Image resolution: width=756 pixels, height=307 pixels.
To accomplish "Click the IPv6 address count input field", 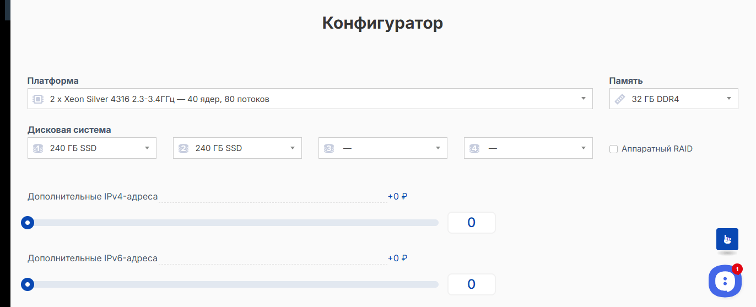I will 471,284.
